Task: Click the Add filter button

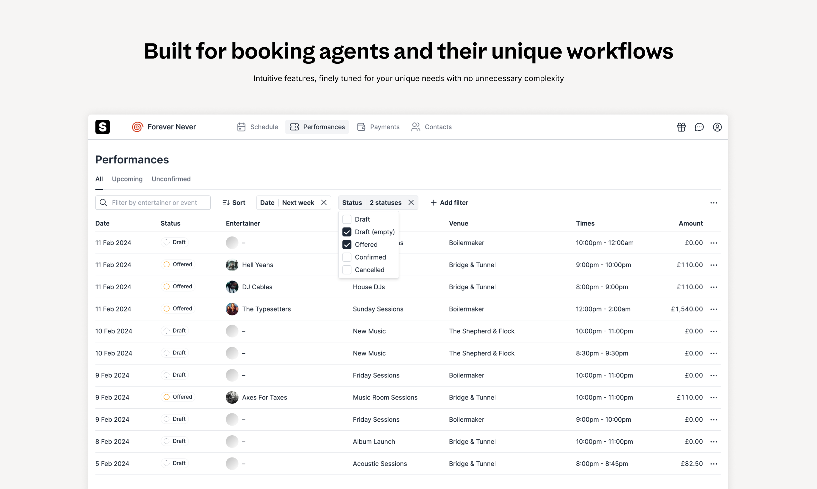Action: [x=449, y=203]
